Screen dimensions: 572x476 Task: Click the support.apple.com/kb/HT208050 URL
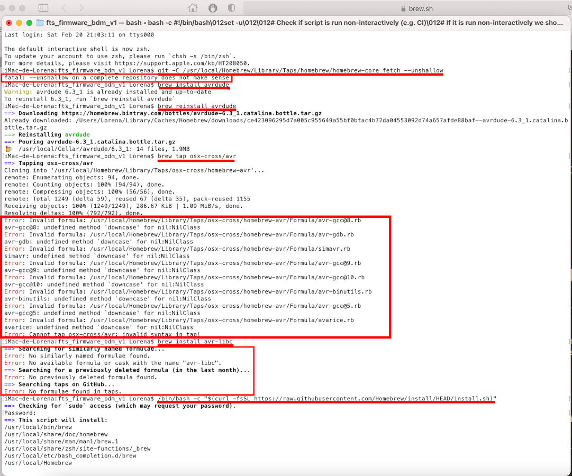coord(183,63)
